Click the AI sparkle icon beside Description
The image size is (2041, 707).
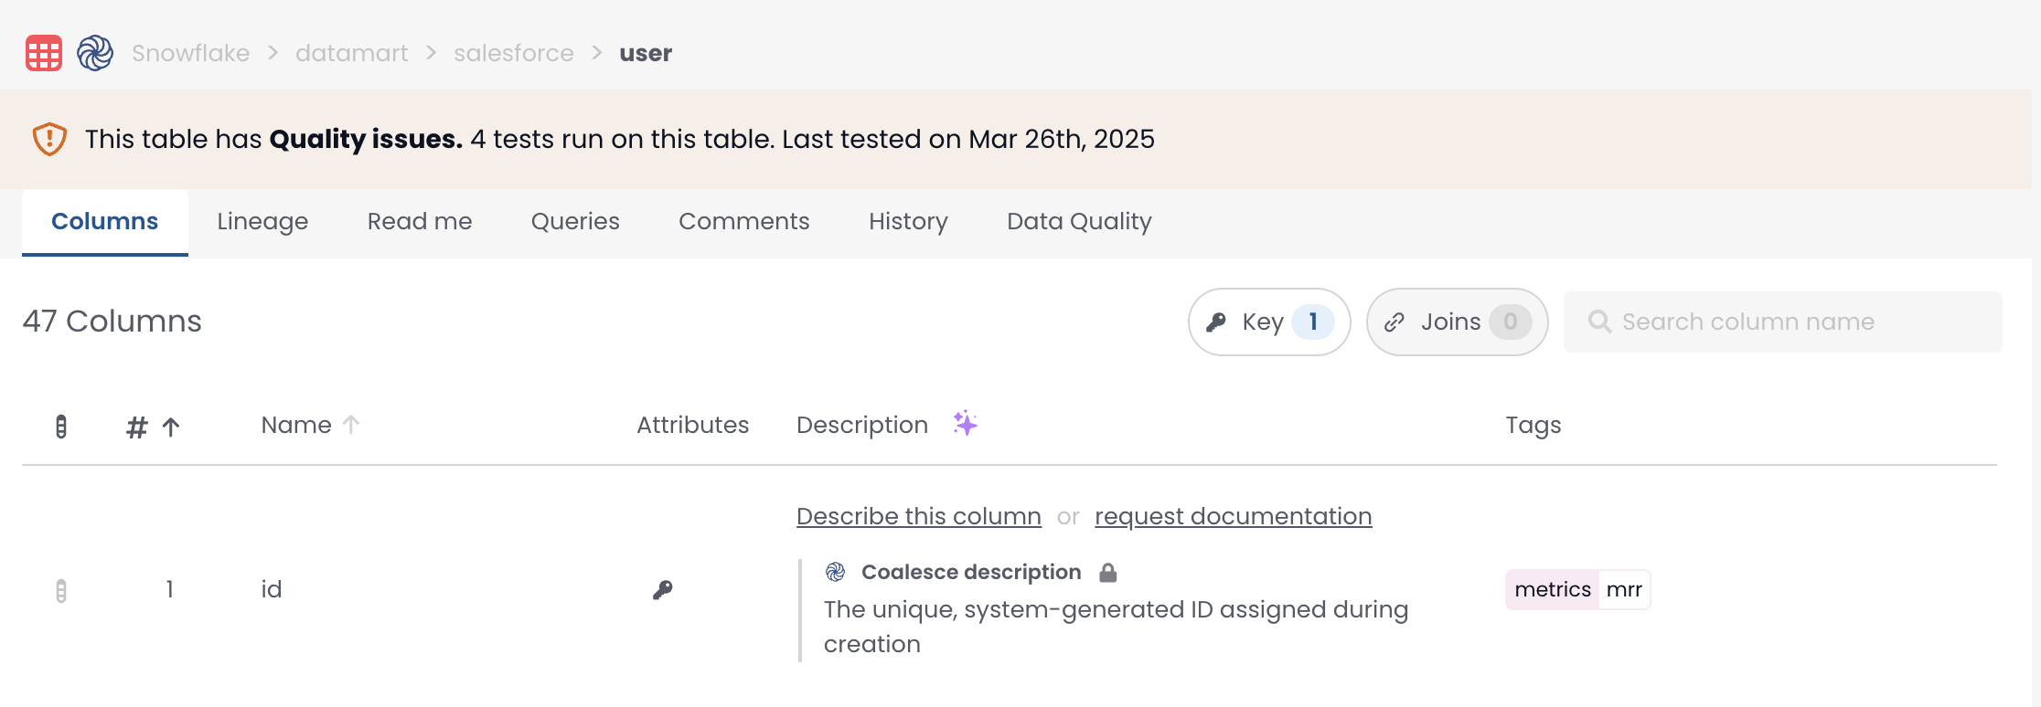[x=965, y=424]
